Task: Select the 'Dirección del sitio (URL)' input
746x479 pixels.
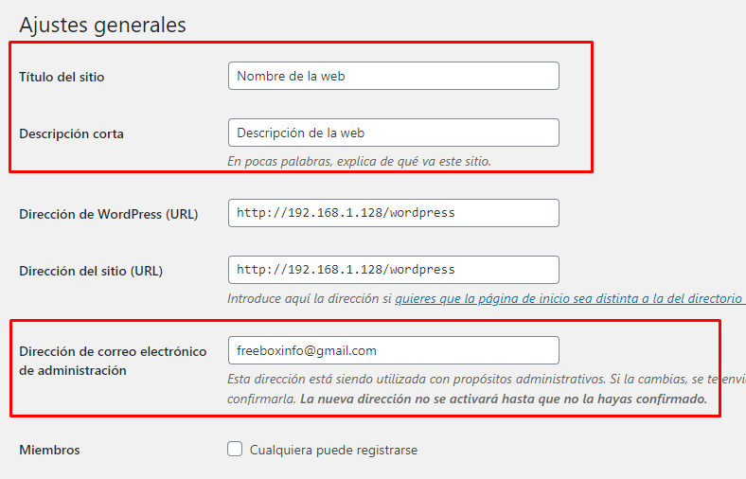Action: tap(393, 270)
